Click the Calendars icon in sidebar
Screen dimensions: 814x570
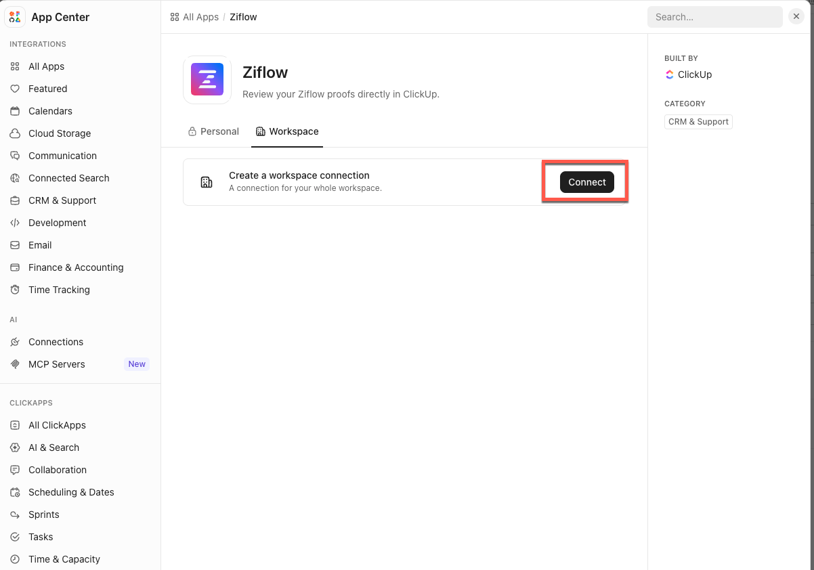(15, 111)
